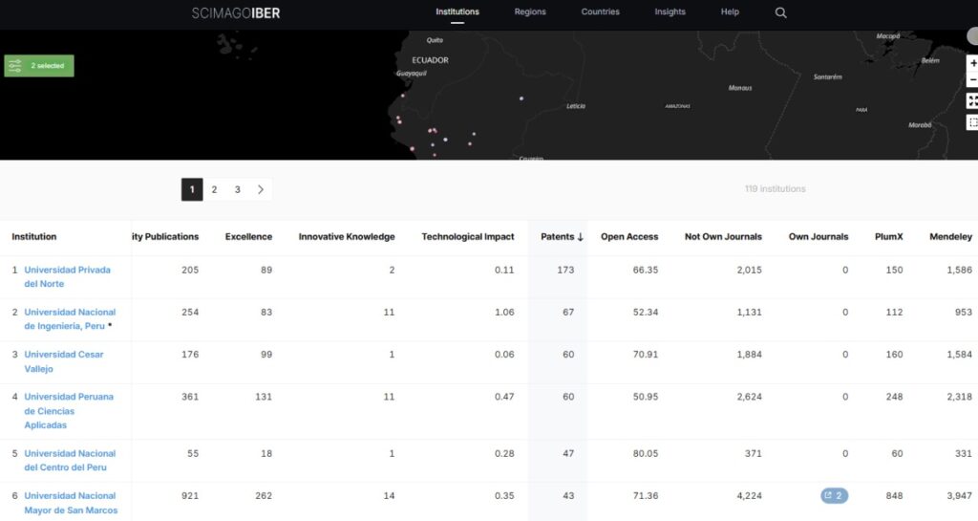Image resolution: width=978 pixels, height=521 pixels.
Task: Click the search magnifier icon in navbar
Action: 780,12
